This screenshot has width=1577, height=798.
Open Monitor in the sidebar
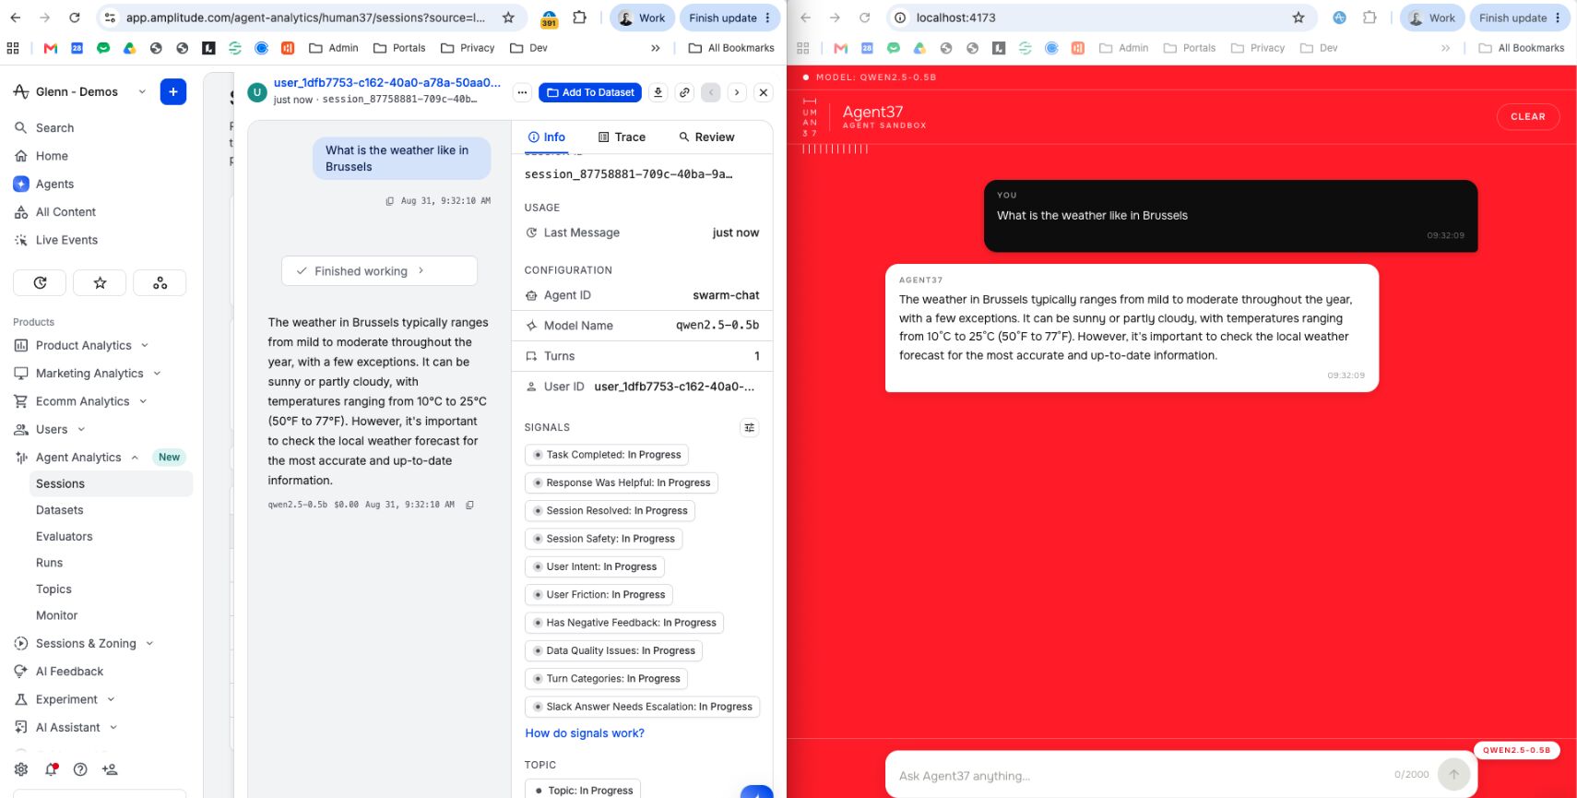(56, 615)
